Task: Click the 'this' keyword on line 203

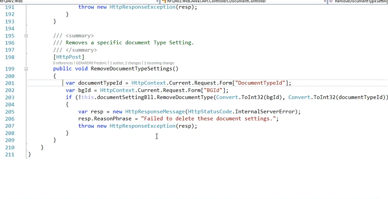Action: pyautogui.click(x=88, y=97)
